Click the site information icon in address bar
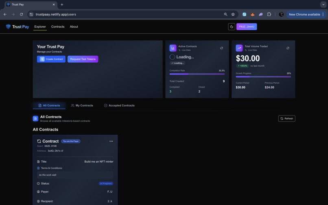Image resolution: width=328 pixels, height=205 pixels. (x=31, y=14)
